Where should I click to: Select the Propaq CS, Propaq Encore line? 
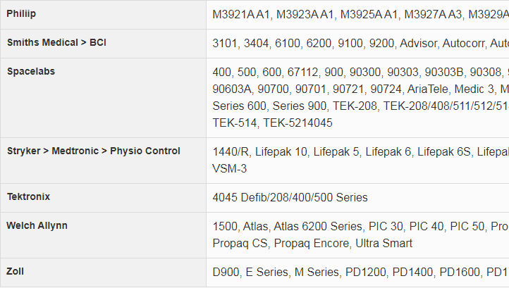click(312, 243)
